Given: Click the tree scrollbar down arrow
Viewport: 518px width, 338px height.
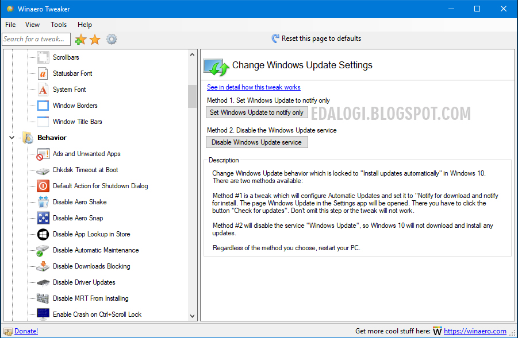Looking at the screenshot, I should [192, 316].
